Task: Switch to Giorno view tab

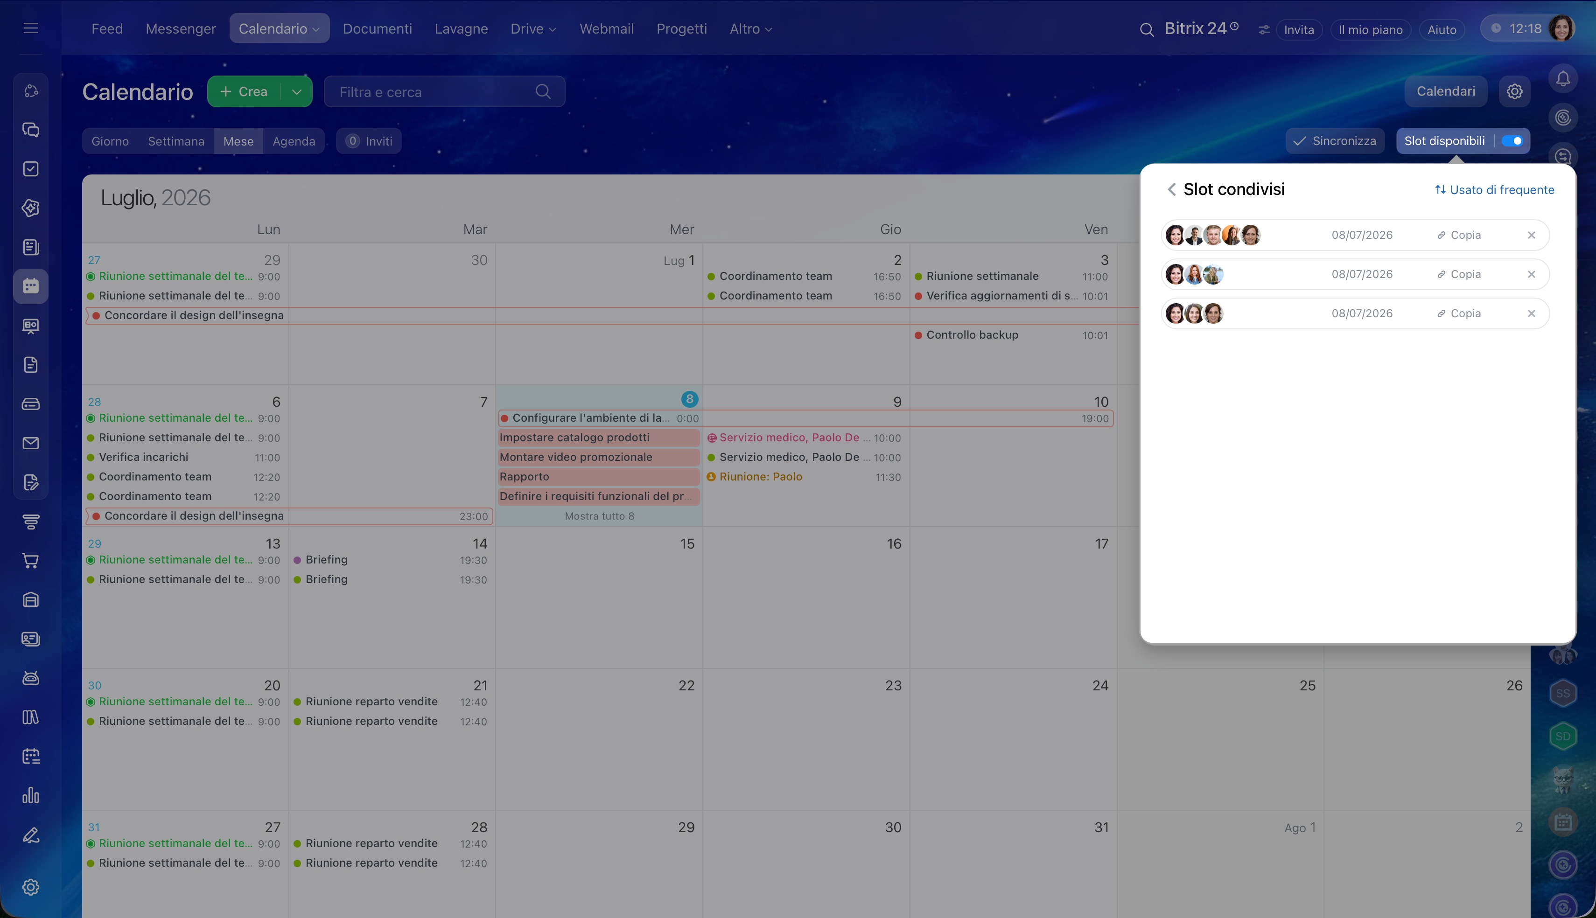Action: [110, 141]
